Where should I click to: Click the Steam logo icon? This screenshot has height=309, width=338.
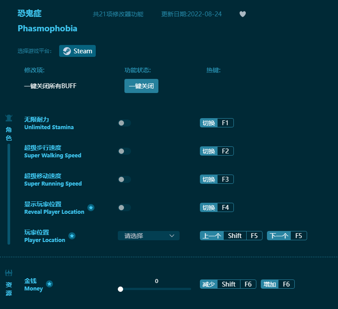tap(67, 51)
